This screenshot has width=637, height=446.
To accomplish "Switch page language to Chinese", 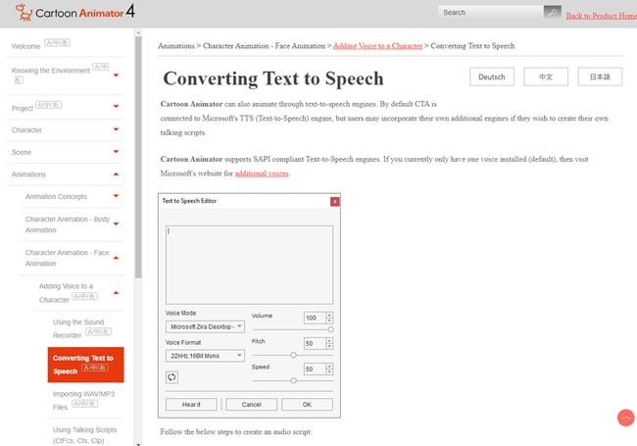I will tap(546, 76).
